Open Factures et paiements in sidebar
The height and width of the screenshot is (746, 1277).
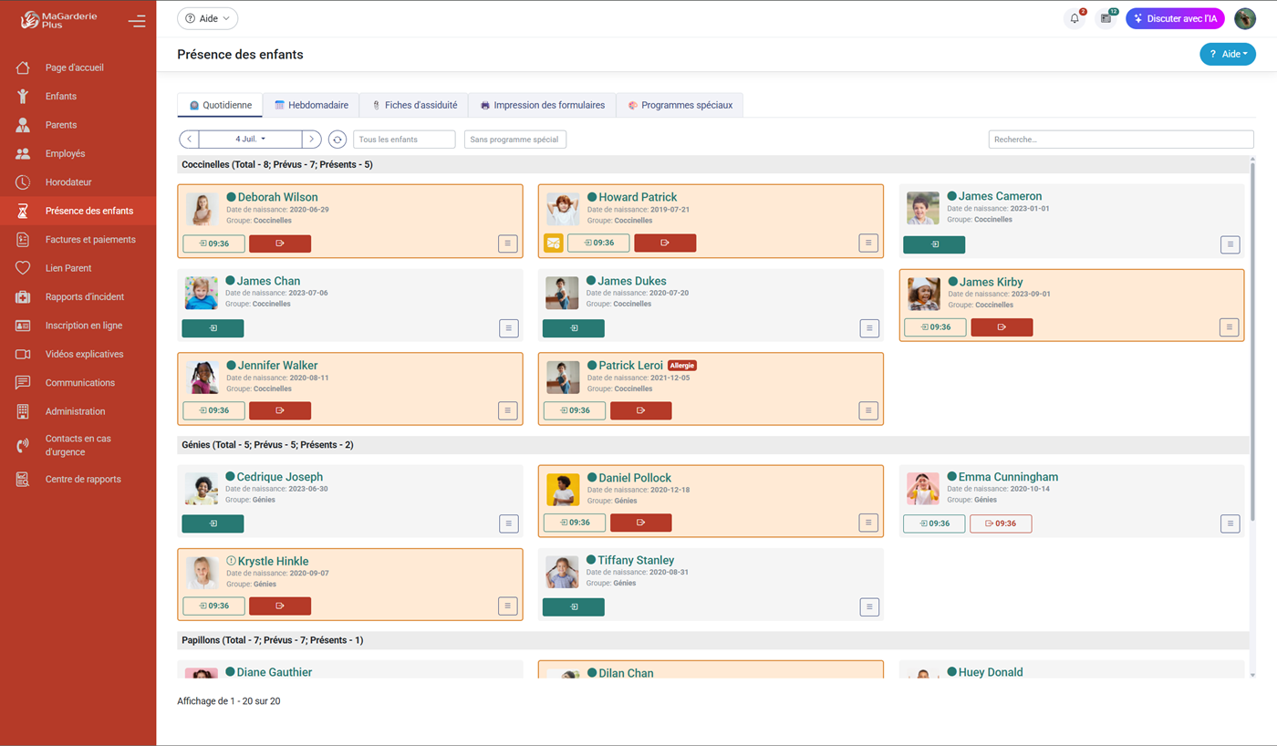(x=90, y=240)
